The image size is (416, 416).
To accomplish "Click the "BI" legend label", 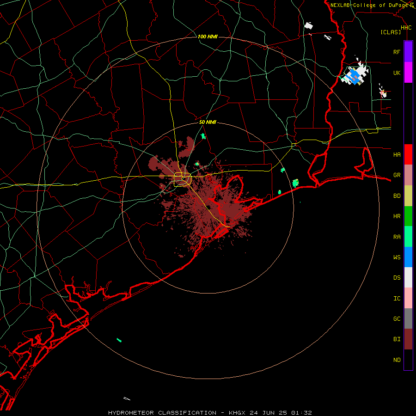I will click(x=397, y=339).
